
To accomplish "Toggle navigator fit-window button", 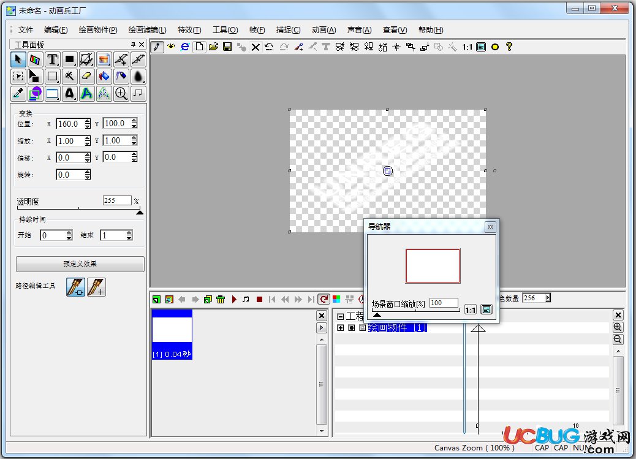I will point(486,310).
